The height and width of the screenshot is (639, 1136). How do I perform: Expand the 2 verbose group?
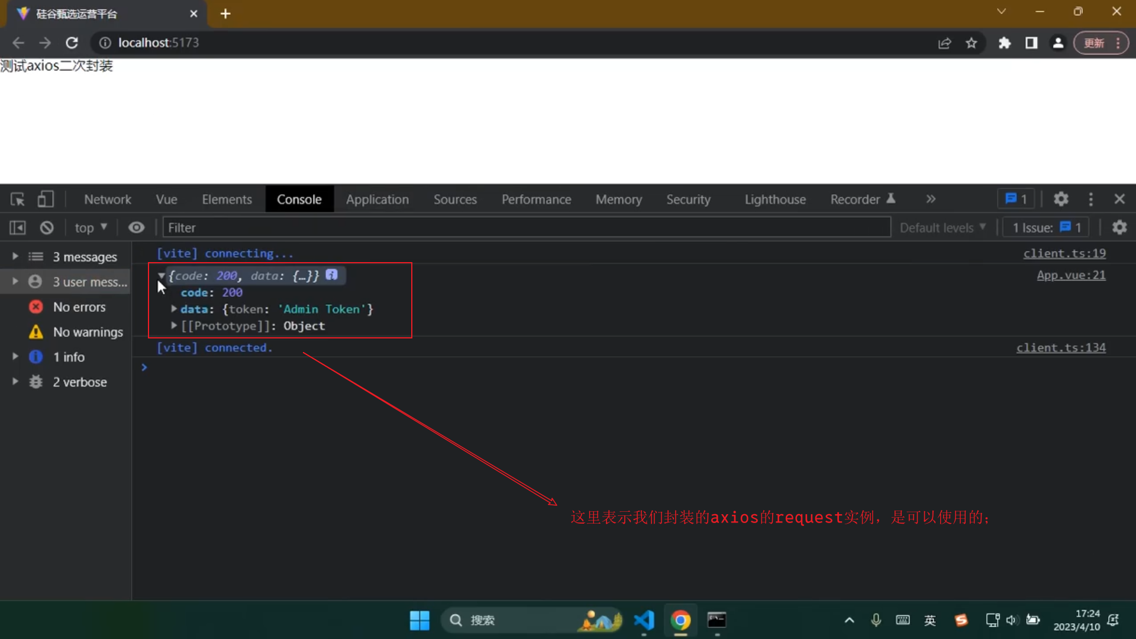click(x=15, y=382)
